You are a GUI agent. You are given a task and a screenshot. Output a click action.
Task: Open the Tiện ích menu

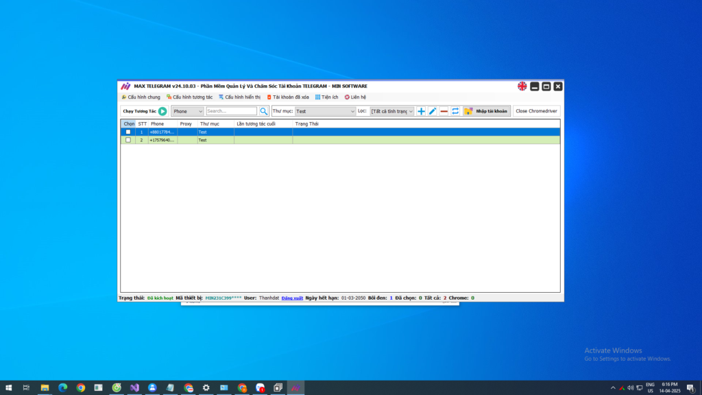327,97
